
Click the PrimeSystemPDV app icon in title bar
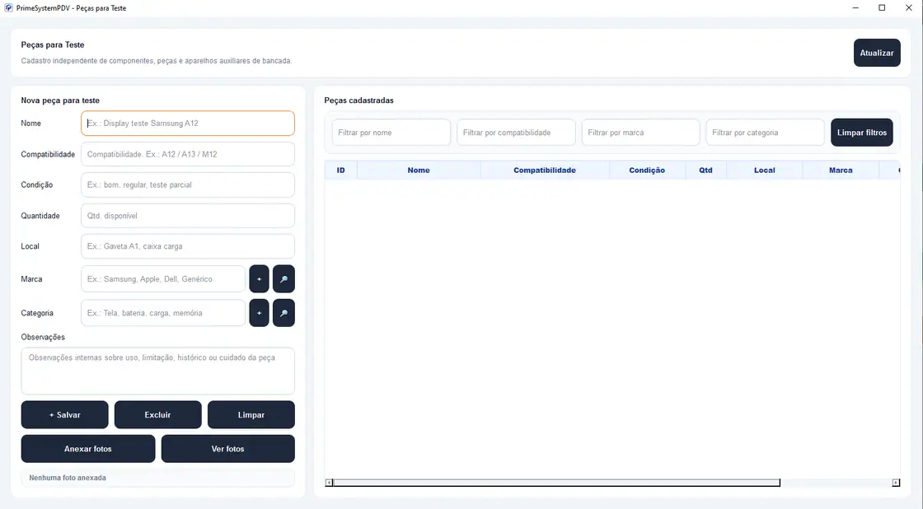point(8,8)
